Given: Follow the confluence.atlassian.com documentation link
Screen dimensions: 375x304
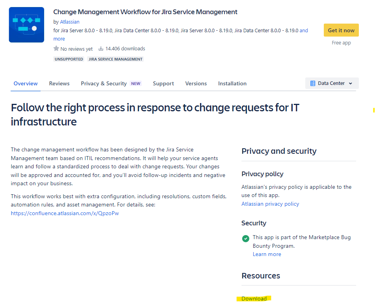Looking at the screenshot, I should 65,213.
